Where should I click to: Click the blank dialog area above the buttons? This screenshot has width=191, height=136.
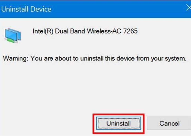click(x=95, y=87)
